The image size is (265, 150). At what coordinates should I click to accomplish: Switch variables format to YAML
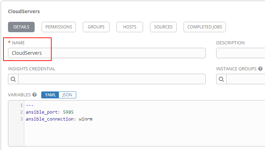point(50,95)
